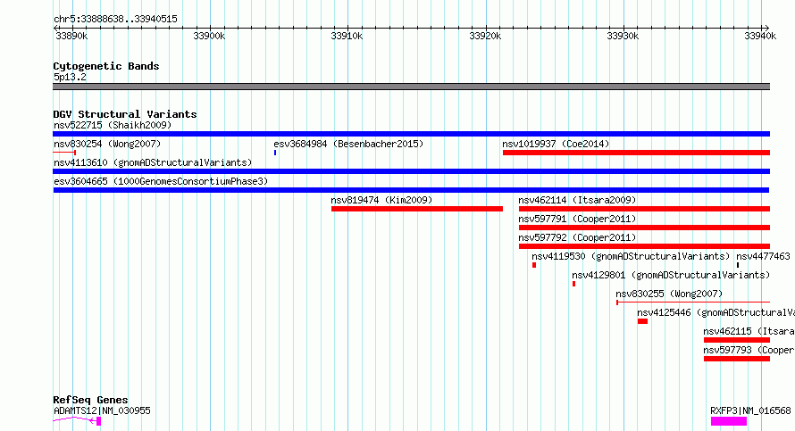Open the nsv597791 (Cooper2011) label

tap(577, 219)
